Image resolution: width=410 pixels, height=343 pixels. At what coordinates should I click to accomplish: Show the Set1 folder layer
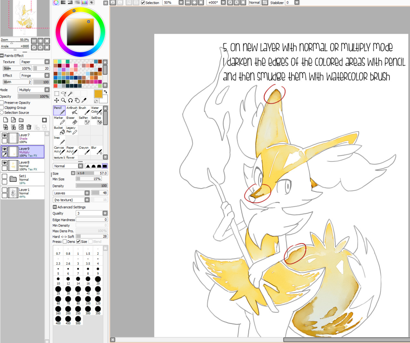(4, 176)
